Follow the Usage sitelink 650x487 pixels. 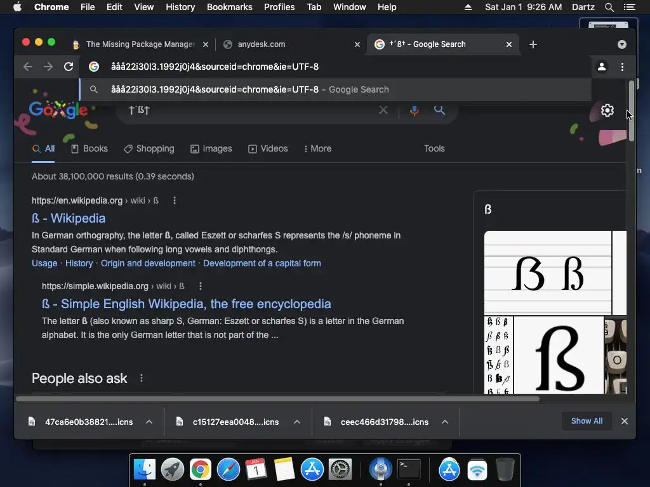point(45,263)
